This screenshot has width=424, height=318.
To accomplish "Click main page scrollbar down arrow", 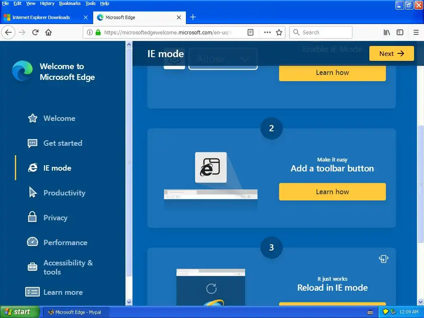I will pos(421,302).
